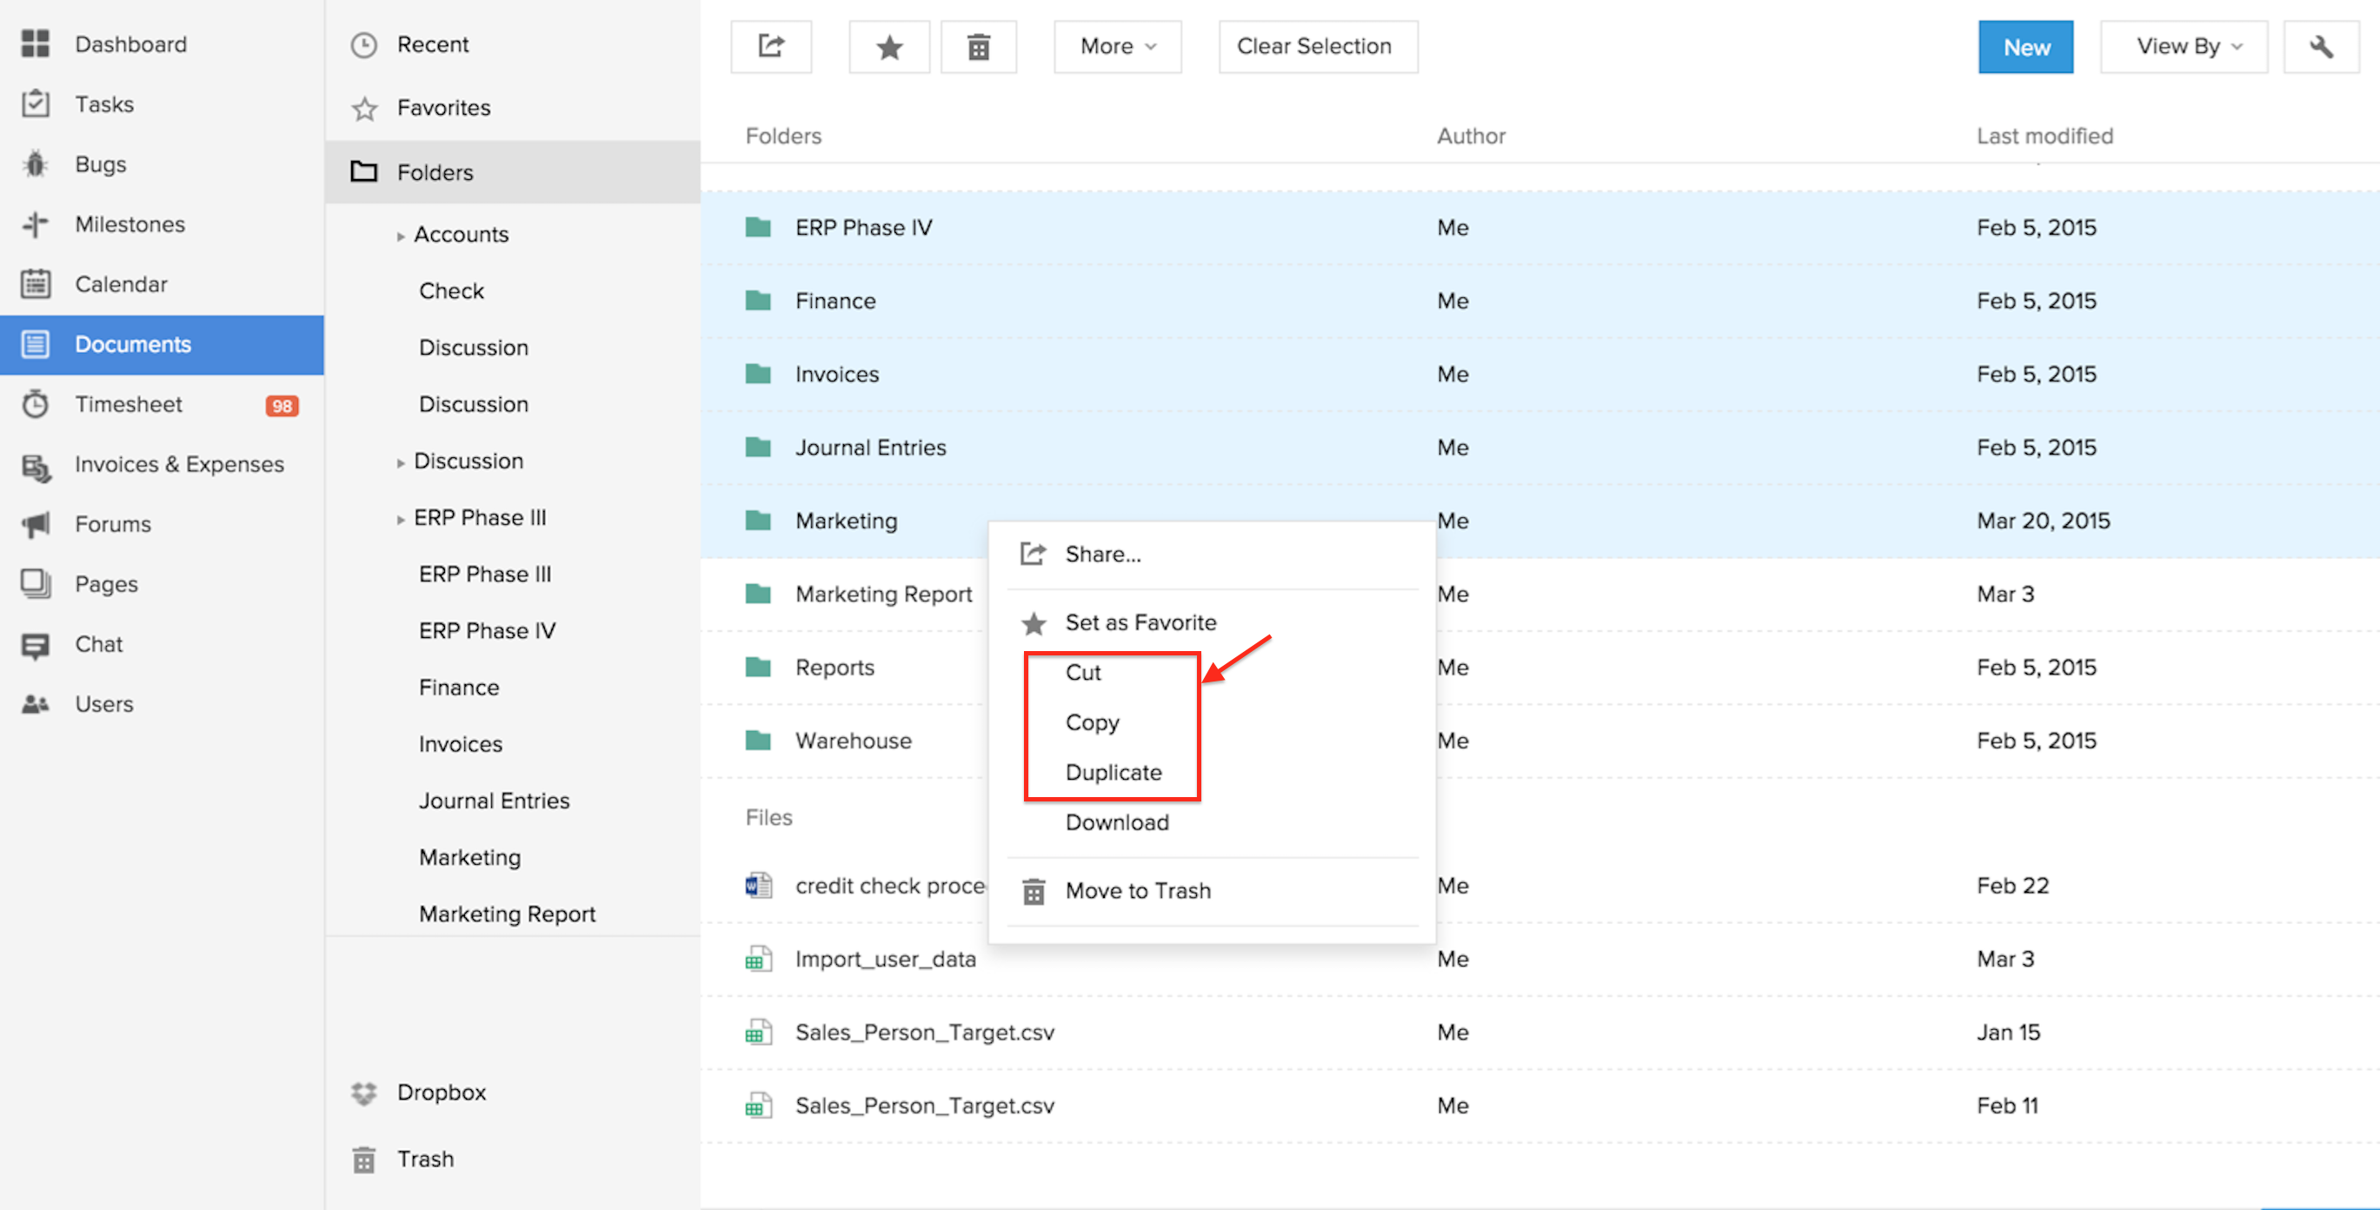Open the View By dropdown
The width and height of the screenshot is (2380, 1210).
[x=2184, y=46]
